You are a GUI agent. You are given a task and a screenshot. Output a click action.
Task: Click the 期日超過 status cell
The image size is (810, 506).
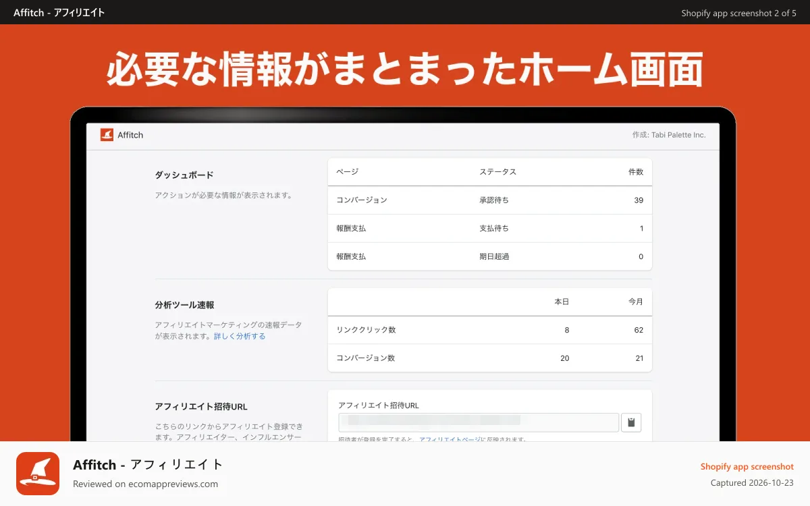(x=494, y=257)
